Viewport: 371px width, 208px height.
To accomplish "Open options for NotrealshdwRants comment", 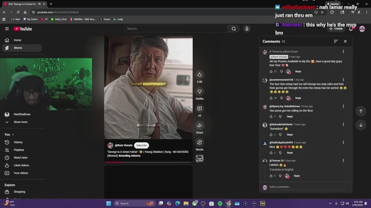I will pos(343,124).
